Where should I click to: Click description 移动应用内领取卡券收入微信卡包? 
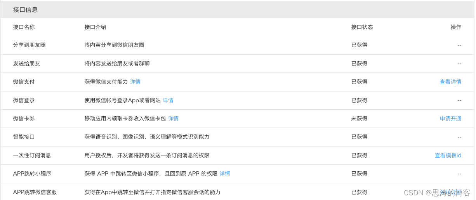(x=125, y=119)
